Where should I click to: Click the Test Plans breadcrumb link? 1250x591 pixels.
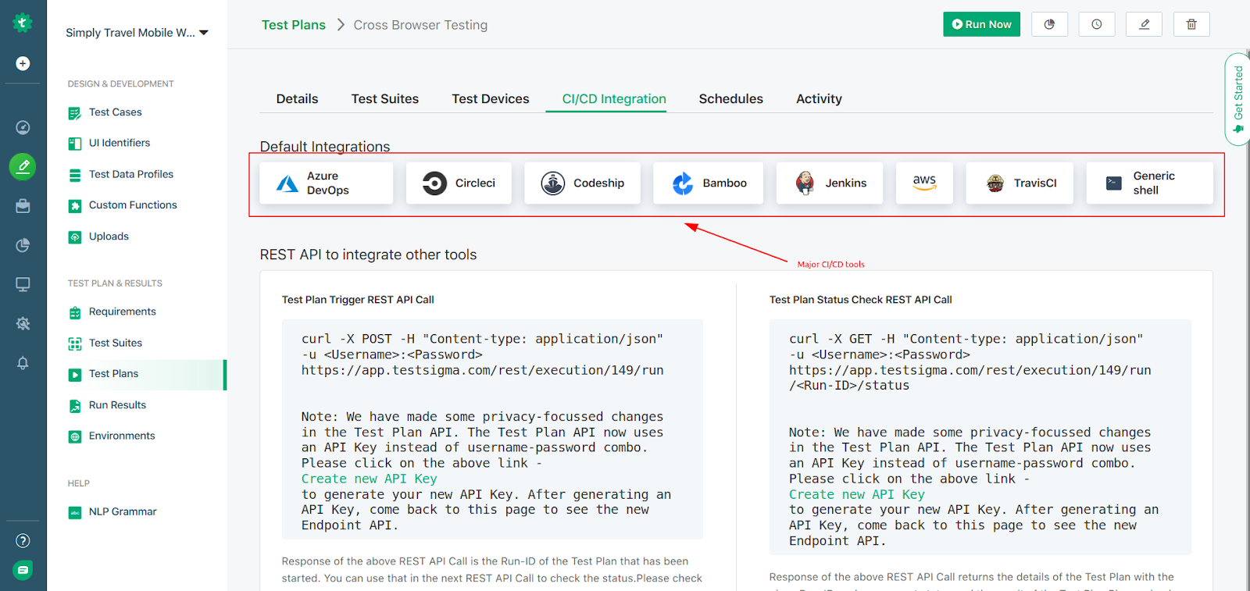(x=294, y=25)
